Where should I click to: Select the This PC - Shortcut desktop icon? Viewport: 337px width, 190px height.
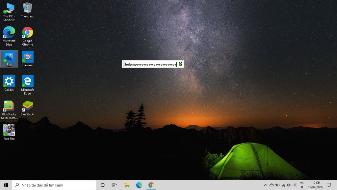[9, 12]
